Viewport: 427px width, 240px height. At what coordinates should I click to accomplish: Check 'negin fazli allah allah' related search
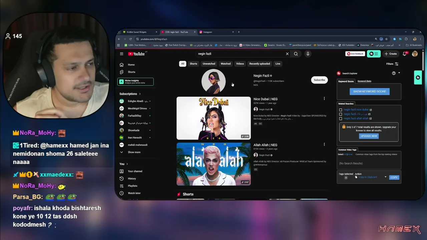click(341, 118)
